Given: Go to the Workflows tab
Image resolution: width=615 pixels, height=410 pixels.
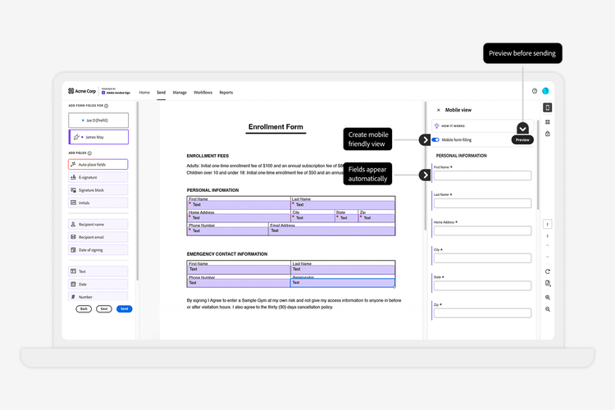Looking at the screenshot, I should (x=203, y=93).
